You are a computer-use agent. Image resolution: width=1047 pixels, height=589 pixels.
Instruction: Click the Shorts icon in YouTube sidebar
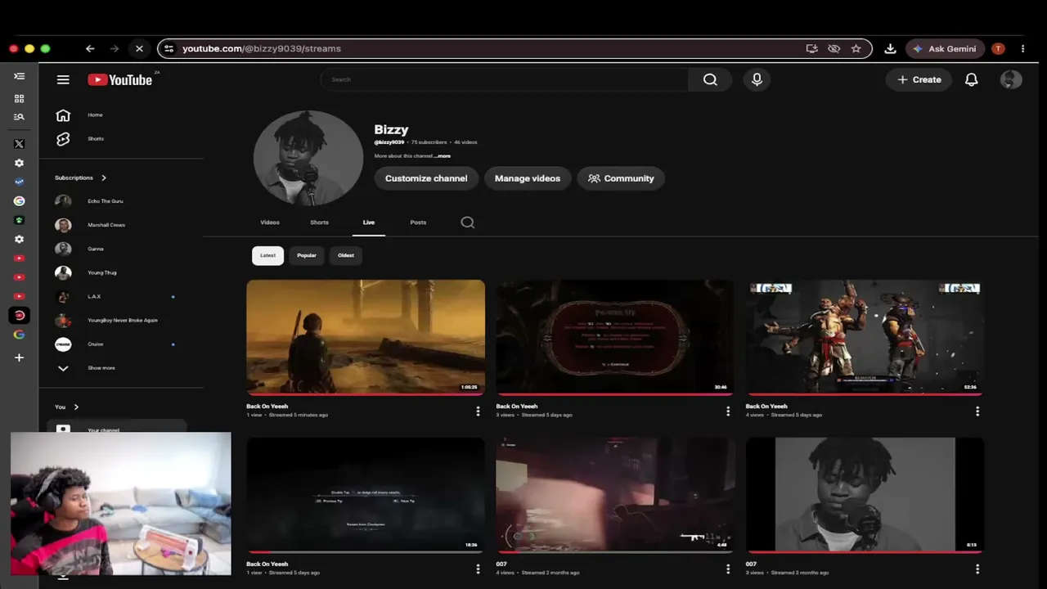pyautogui.click(x=63, y=139)
